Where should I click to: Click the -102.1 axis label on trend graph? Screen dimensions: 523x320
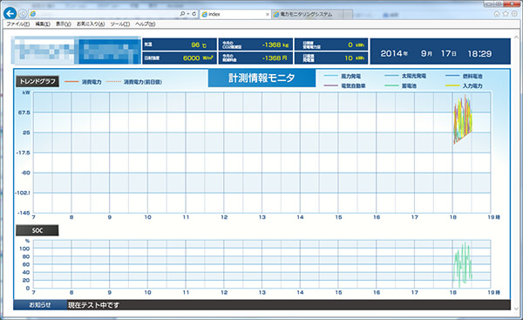[x=23, y=193]
